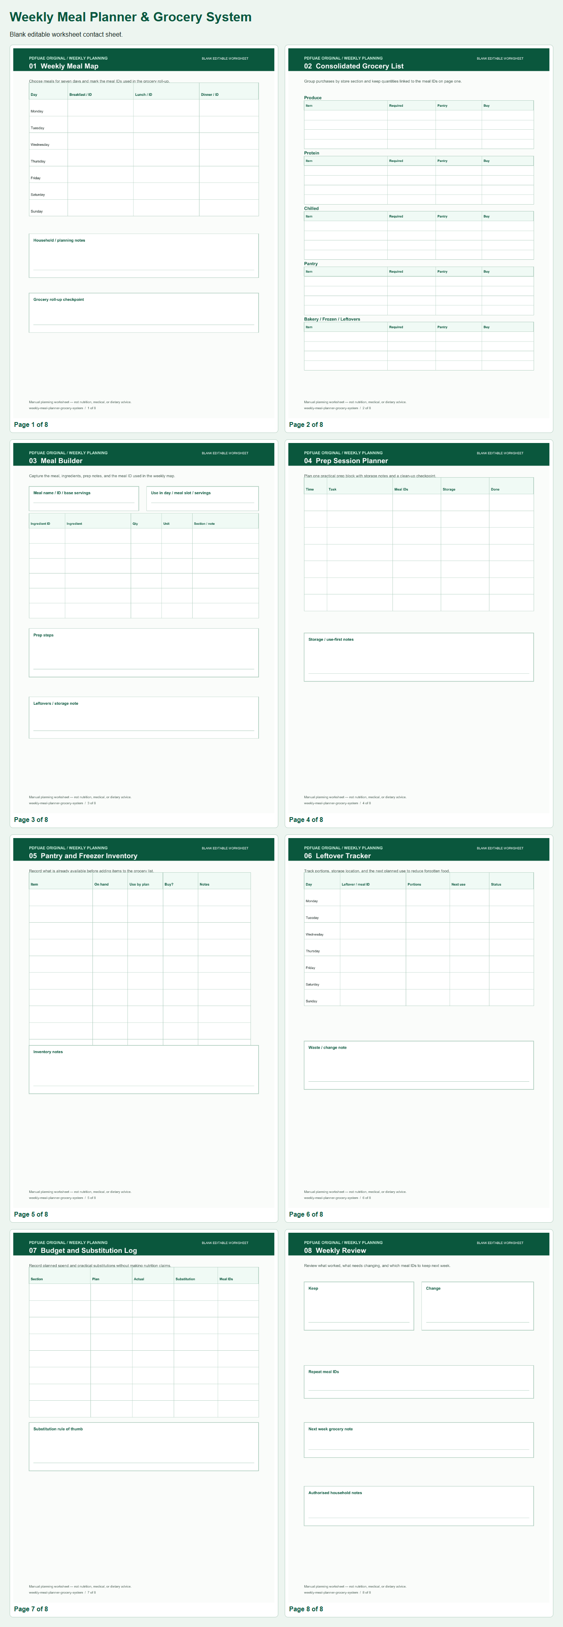Click the 'Waste / change note' box

pos(419,1065)
